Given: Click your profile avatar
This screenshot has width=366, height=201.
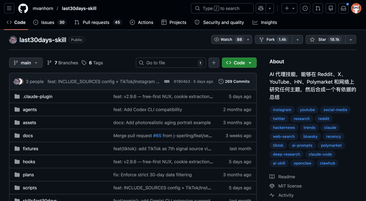Looking at the screenshot, I should [x=356, y=8].
